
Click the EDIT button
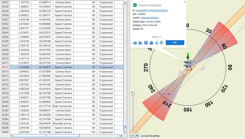click(x=175, y=43)
